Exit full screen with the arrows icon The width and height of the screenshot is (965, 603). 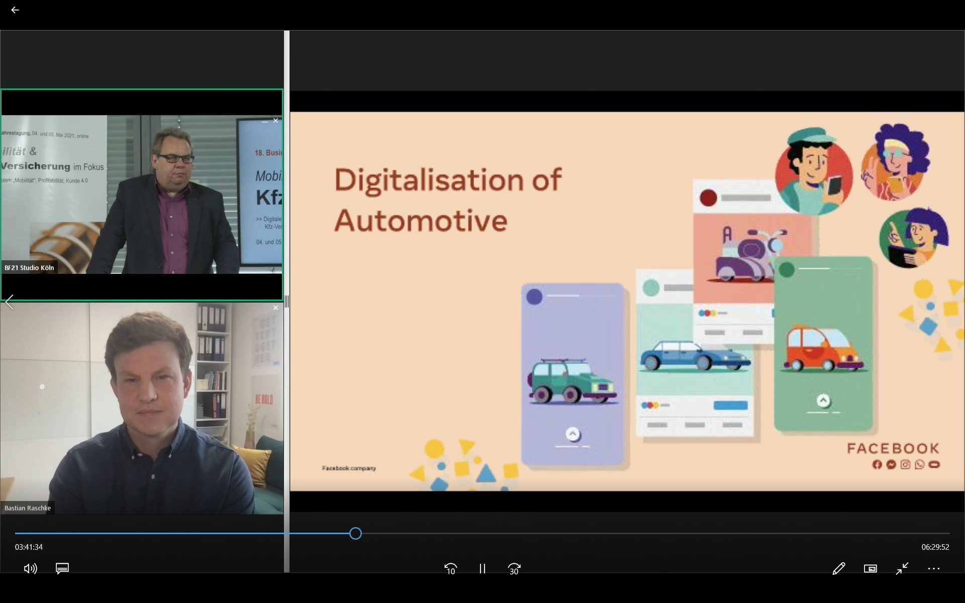[902, 568]
